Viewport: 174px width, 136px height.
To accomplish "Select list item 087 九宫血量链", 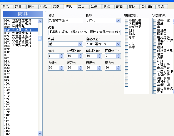I will pos(21,43).
